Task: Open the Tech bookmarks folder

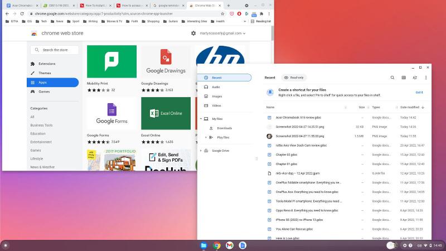Action: (41, 21)
